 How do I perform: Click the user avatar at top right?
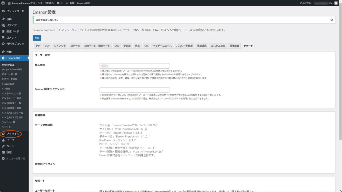(336, 3)
